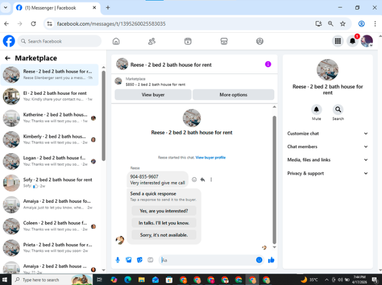Expand the Customize chat section
Viewport: 382px width, 285px height.
point(328,134)
